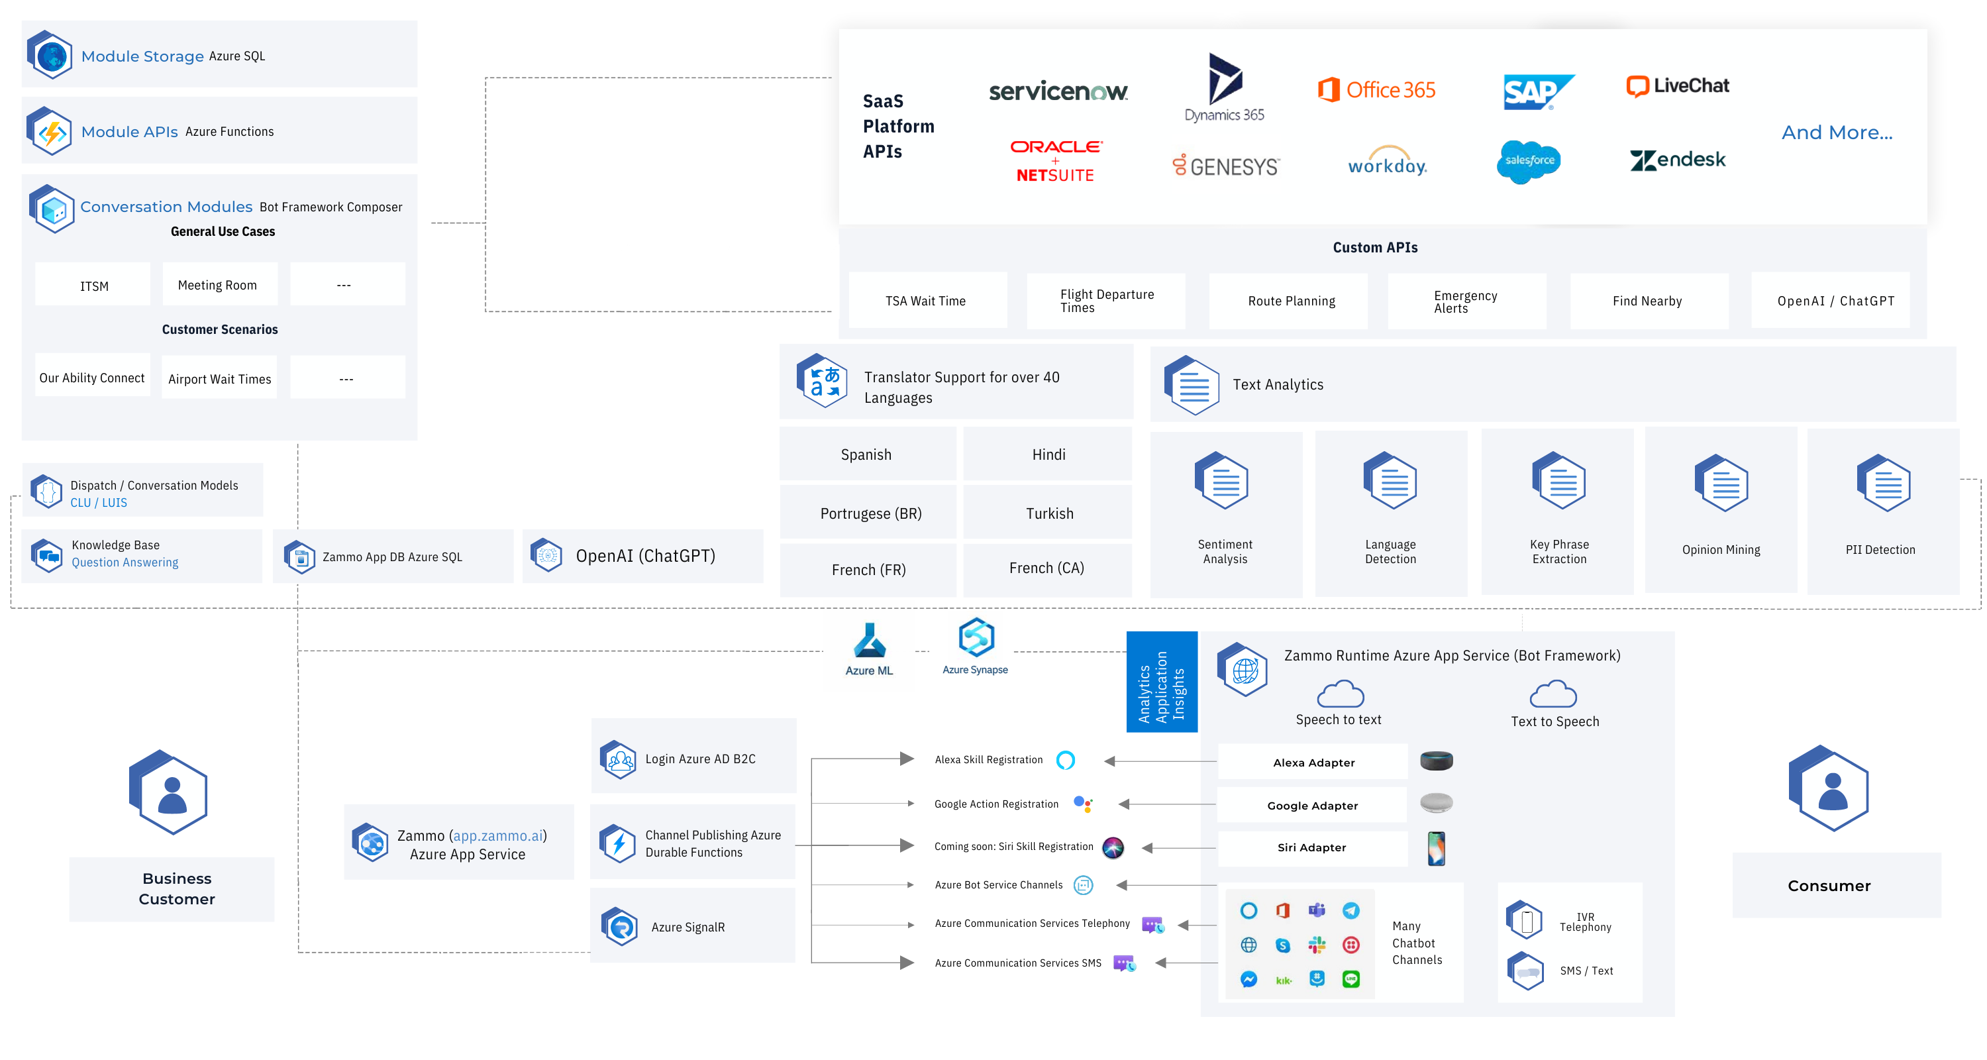Click the Zendesk logo

1678,160
